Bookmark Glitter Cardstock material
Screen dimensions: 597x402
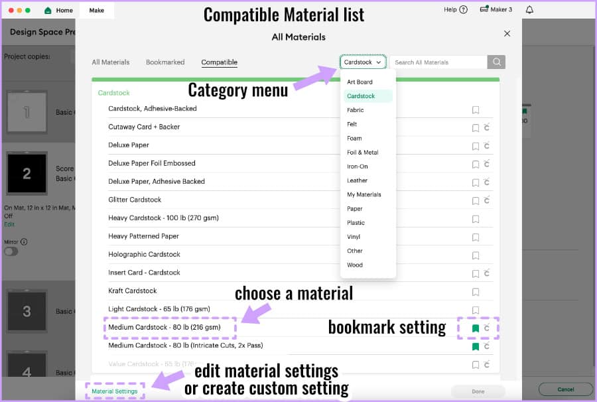(x=475, y=201)
